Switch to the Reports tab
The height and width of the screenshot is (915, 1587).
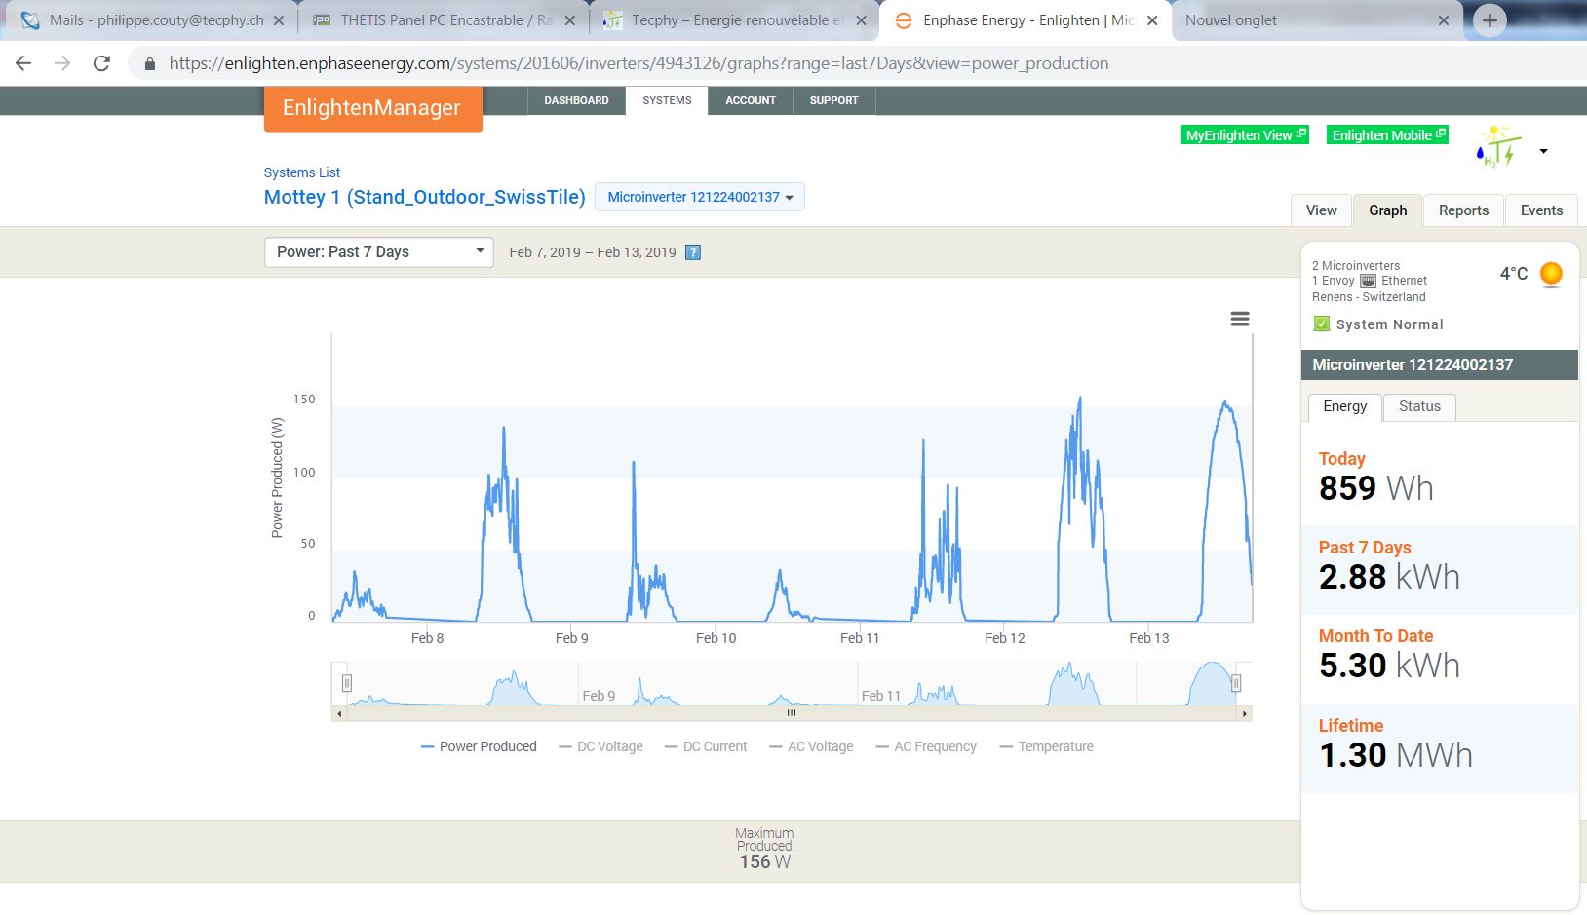[x=1463, y=210]
